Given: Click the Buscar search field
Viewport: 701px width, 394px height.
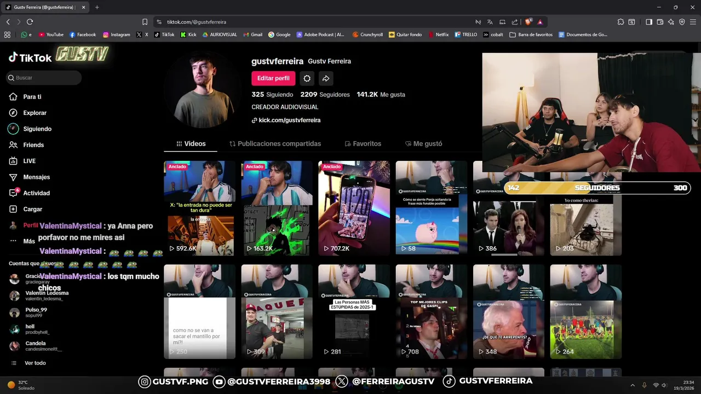Looking at the screenshot, I should (44, 78).
